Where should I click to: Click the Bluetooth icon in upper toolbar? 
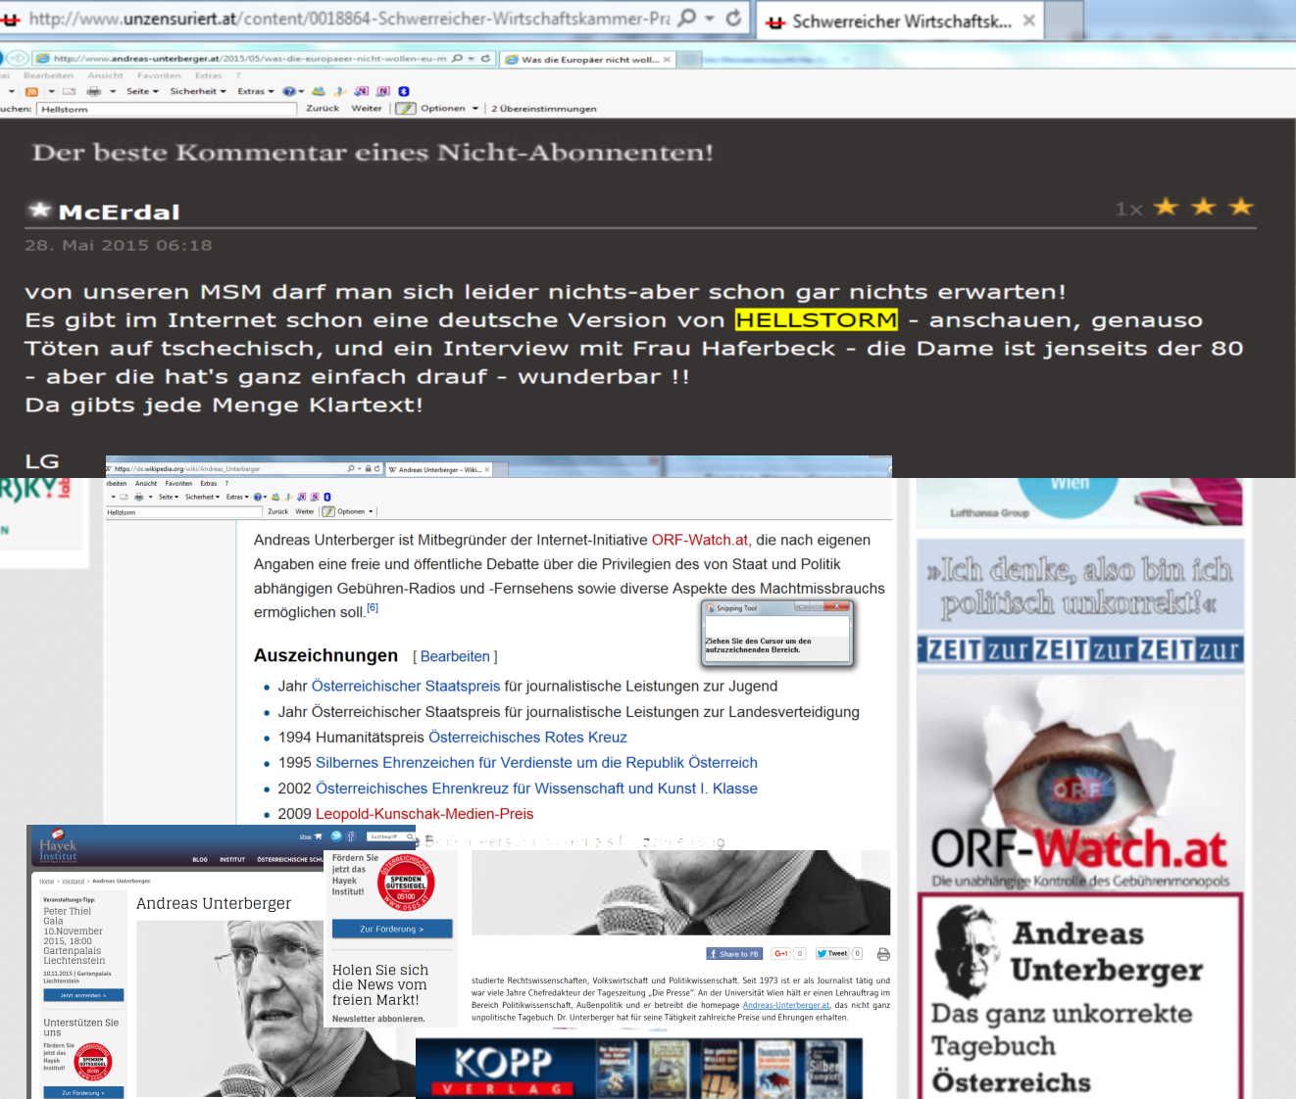pyautogui.click(x=404, y=91)
